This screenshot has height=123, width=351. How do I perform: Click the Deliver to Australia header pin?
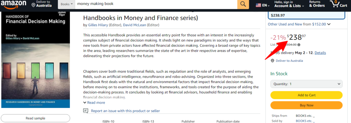33,5
